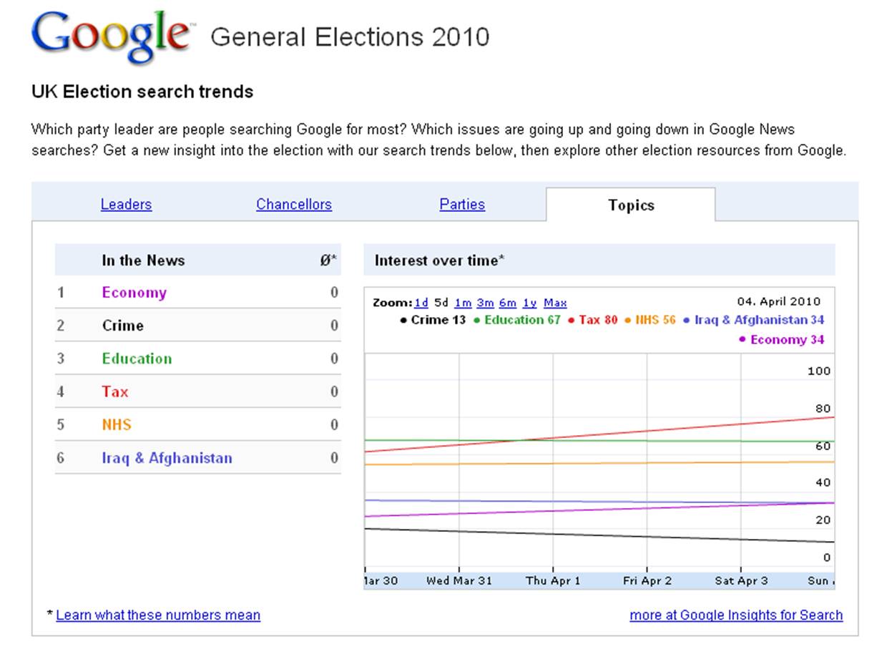
Task: Set chart zoom to 3m
Action: (485, 303)
